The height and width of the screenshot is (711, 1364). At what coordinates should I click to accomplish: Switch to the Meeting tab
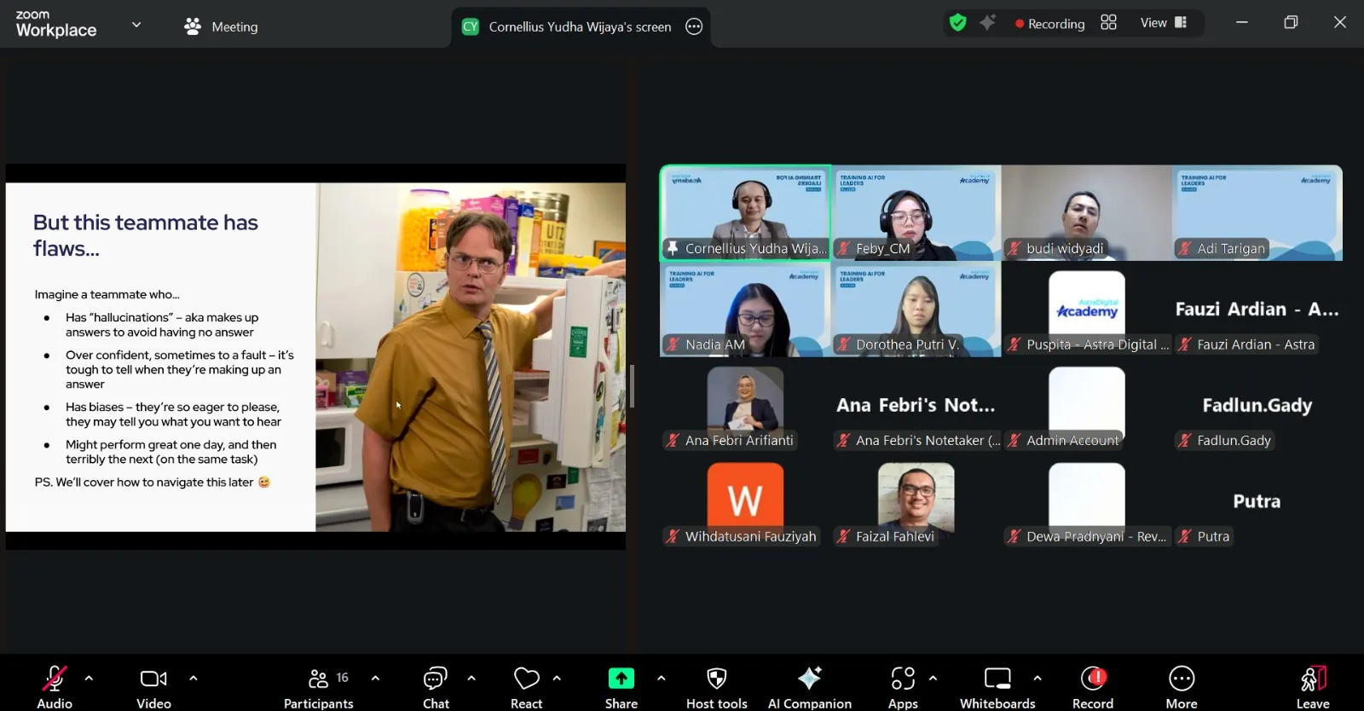[x=221, y=26]
